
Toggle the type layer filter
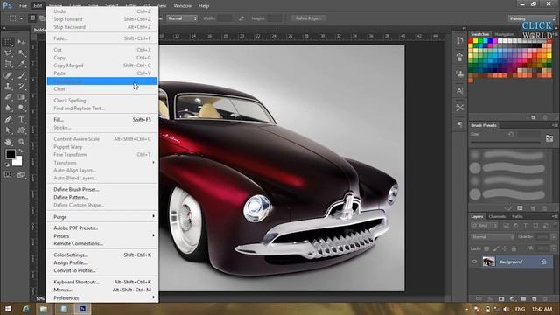point(526,226)
